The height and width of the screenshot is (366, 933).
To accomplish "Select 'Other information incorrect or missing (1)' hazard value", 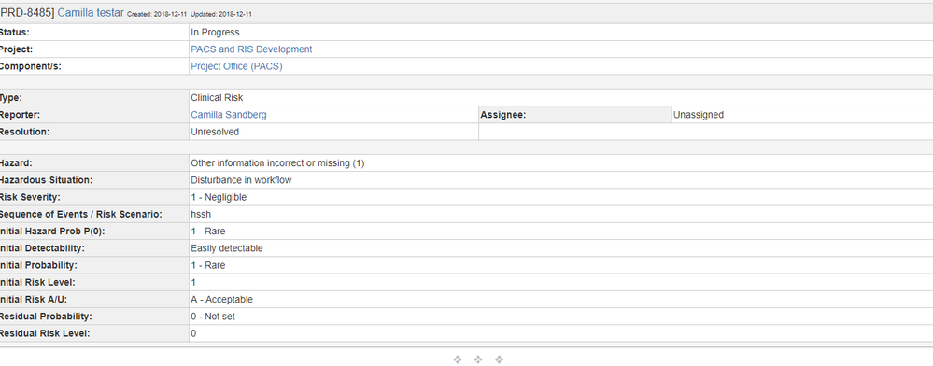I will pyautogui.click(x=277, y=163).
